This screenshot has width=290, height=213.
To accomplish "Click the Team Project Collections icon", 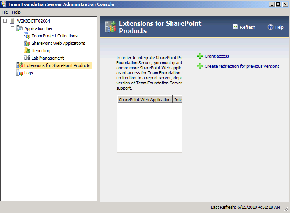I will (27, 36).
